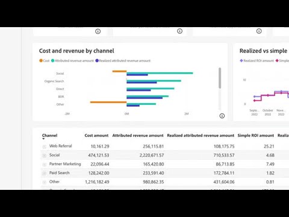Image resolution: width=289 pixels, height=217 pixels.
Task: Click cost value 22,096.44
Action: [100, 164]
